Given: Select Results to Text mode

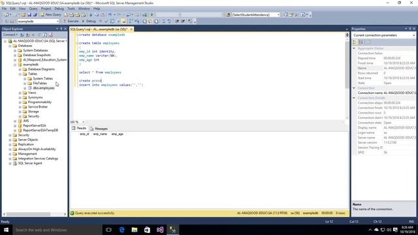Looking at the screenshot, I should [x=144, y=21].
